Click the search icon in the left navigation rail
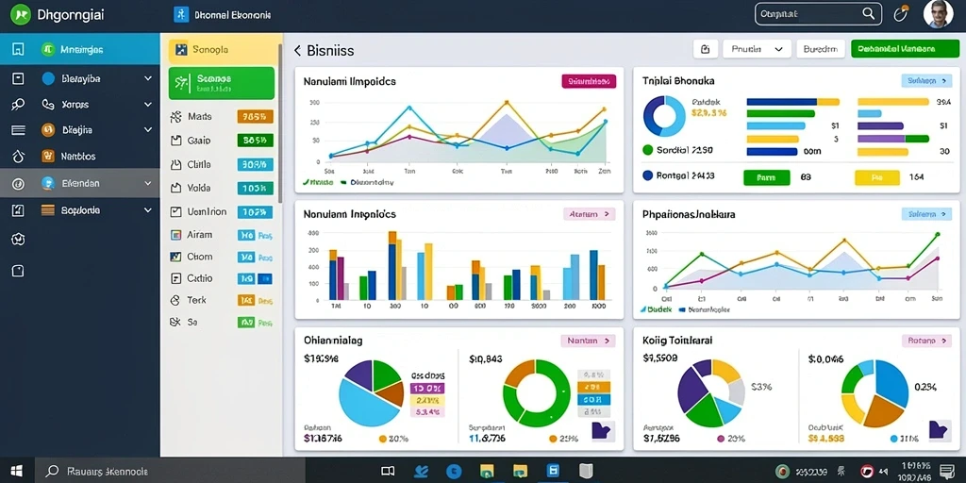This screenshot has height=483, width=966. pos(18,105)
